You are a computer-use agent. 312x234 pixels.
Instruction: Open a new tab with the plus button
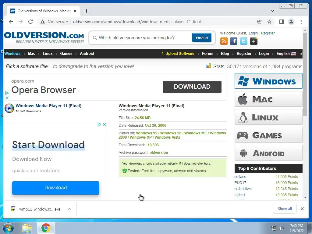(x=86, y=11)
